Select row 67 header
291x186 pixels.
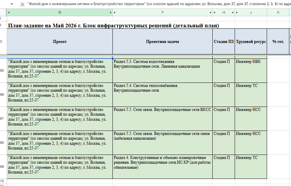coord(3,119)
